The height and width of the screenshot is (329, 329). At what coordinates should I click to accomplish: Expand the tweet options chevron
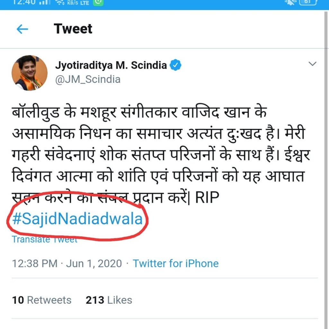312,64
